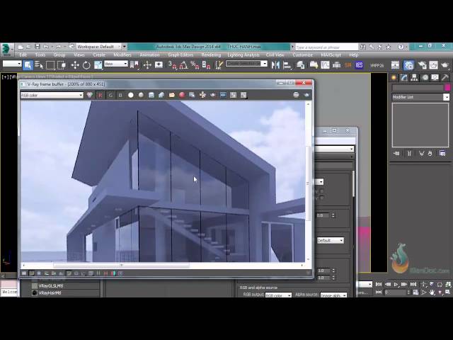Image resolution: width=453 pixels, height=340 pixels.
Task: Toggle the green channel in frame buffer
Action: (x=110, y=95)
